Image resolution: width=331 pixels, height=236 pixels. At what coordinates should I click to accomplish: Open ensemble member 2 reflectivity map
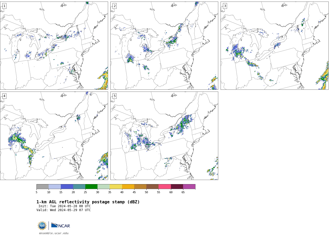164,46
